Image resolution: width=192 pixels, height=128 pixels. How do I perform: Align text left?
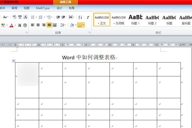pyautogui.click(x=33, y=25)
